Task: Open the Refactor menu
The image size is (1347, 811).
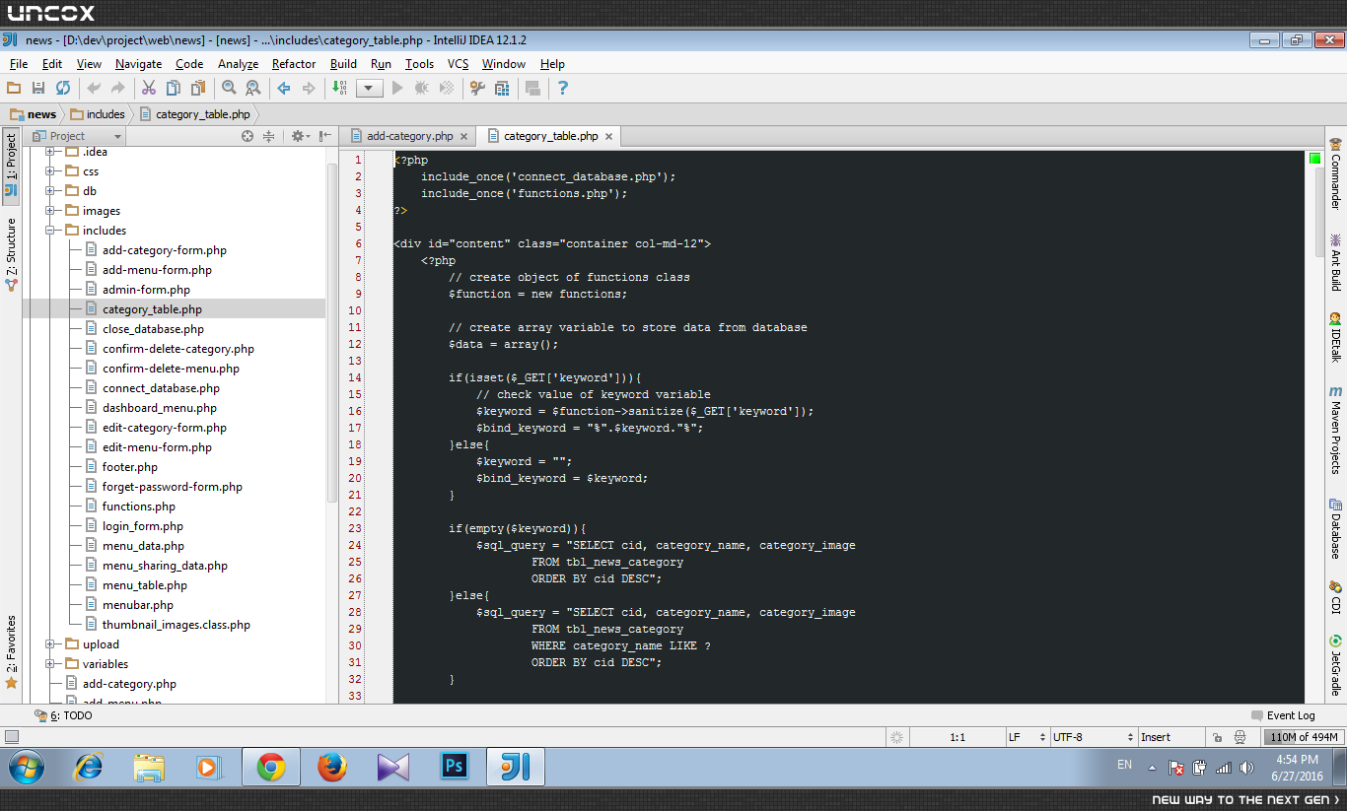Action: coord(294,64)
